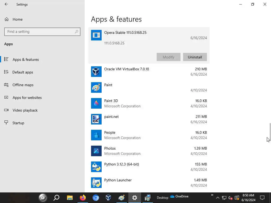The width and height of the screenshot is (271, 203).
Task: Click the network tray icon
Action: click(x=224, y=198)
